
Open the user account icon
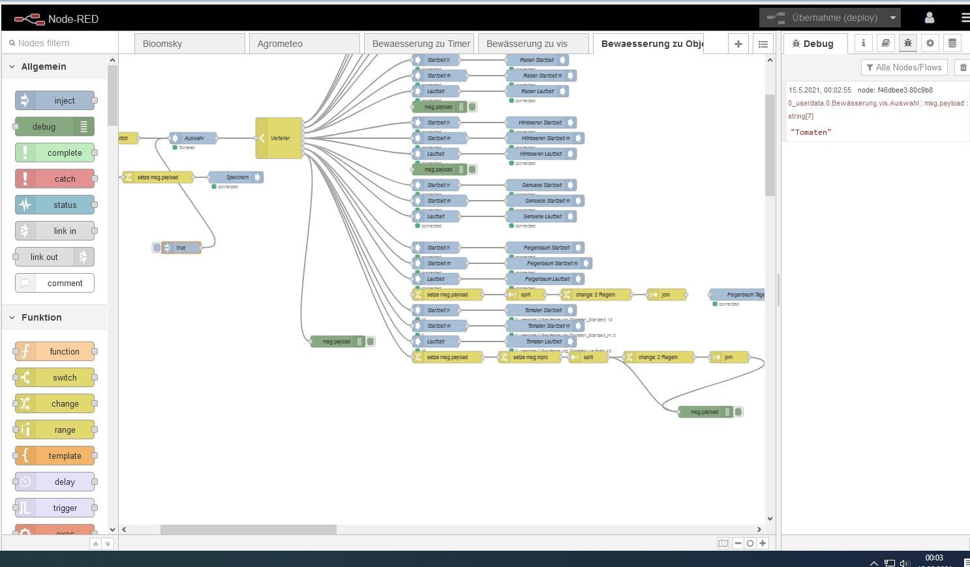click(930, 18)
